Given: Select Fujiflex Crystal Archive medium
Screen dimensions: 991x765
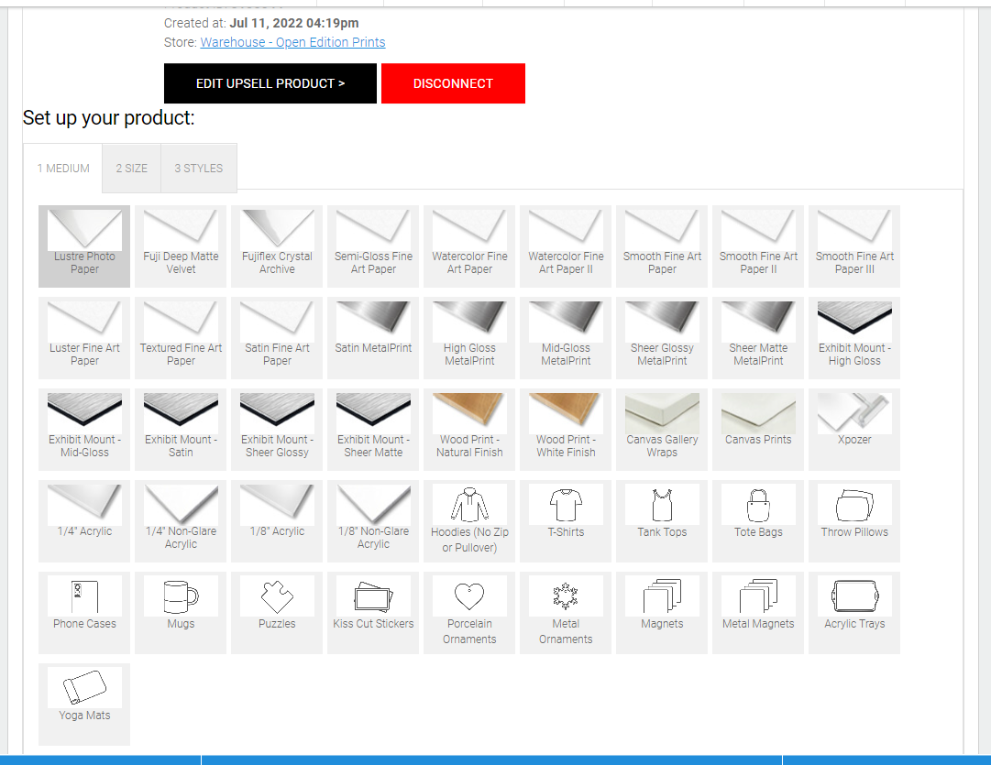Looking at the screenshot, I should [277, 246].
